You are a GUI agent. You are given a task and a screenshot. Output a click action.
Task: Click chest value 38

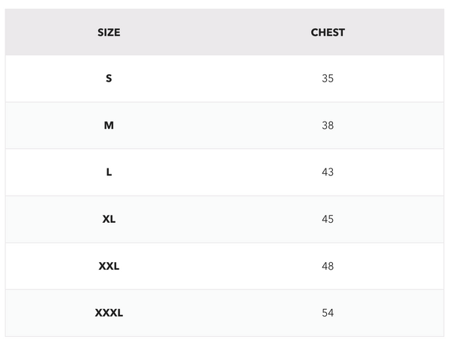click(328, 125)
